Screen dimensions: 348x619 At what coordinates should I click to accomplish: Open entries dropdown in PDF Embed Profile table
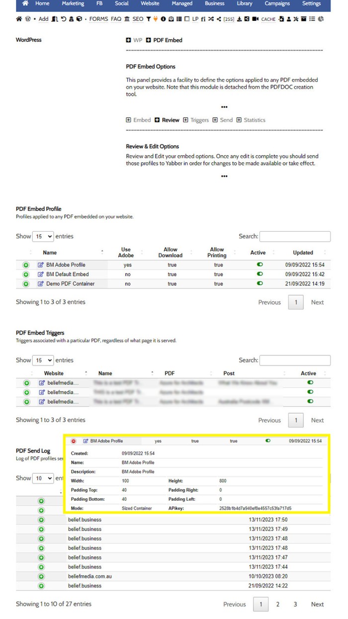pos(43,237)
